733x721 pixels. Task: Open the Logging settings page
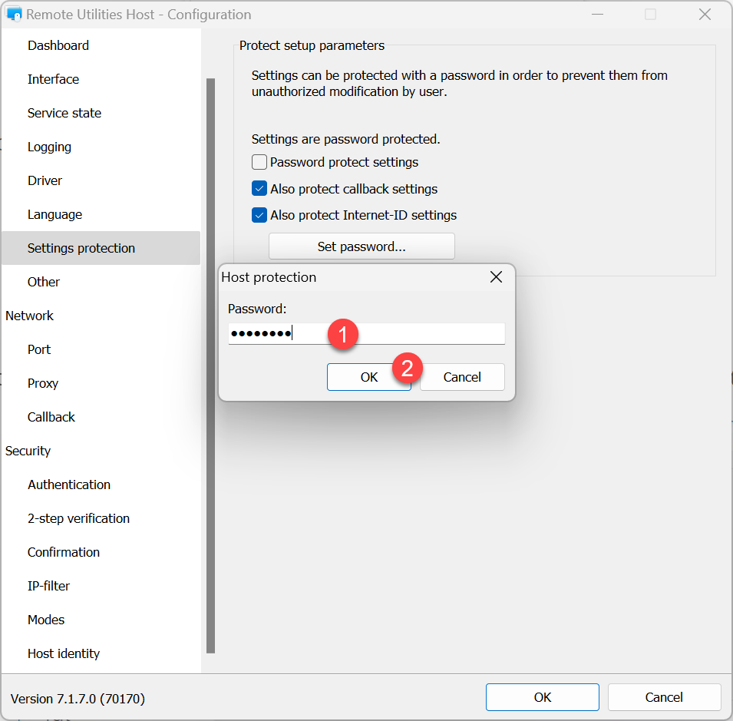49,147
